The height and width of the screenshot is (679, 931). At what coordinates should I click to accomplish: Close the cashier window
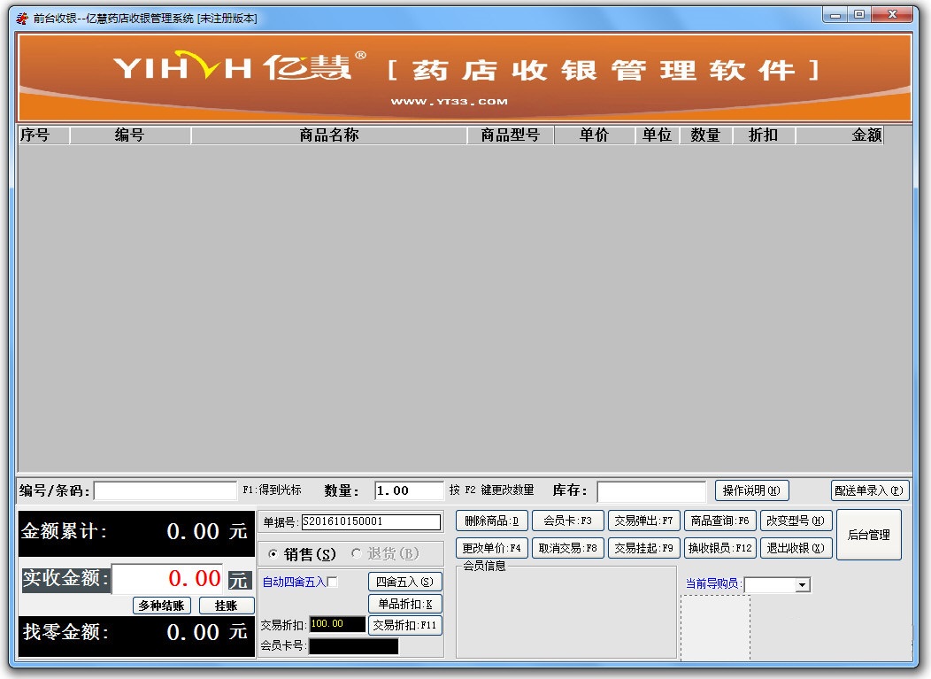[x=892, y=15]
